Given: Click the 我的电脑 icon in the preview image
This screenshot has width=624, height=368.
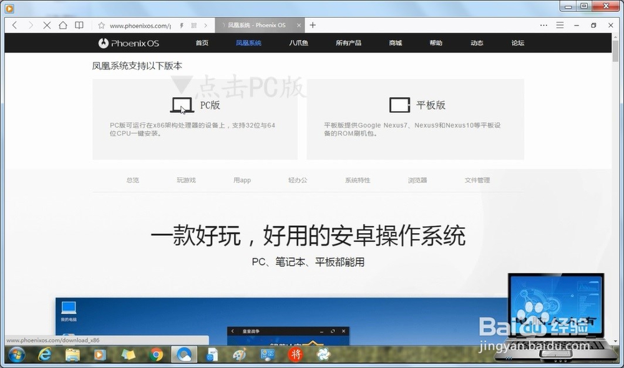Looking at the screenshot, I should (x=69, y=311).
